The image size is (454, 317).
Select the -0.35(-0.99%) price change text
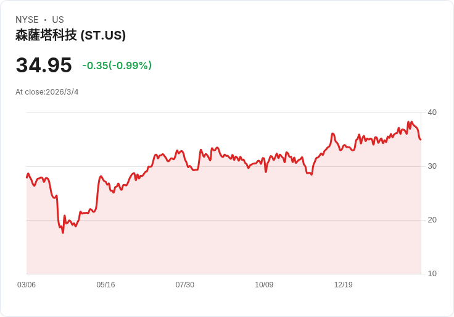pyautogui.click(x=117, y=66)
